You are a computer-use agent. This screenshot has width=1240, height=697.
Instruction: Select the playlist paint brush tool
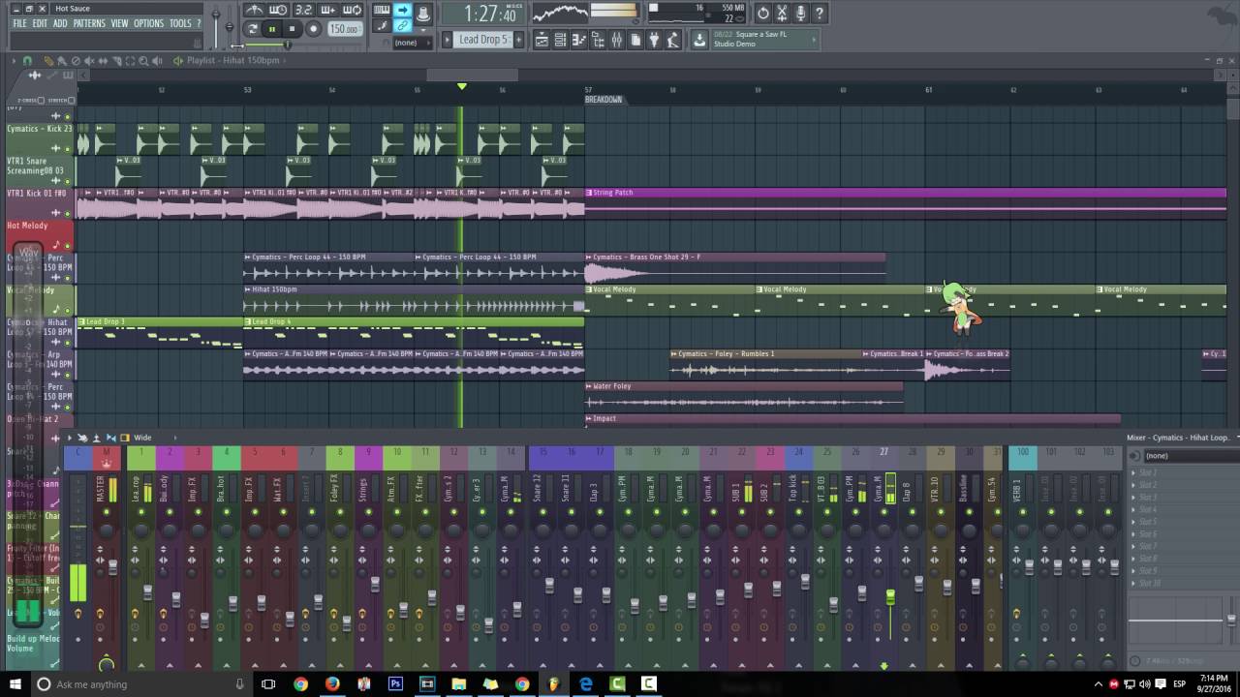[x=62, y=60]
